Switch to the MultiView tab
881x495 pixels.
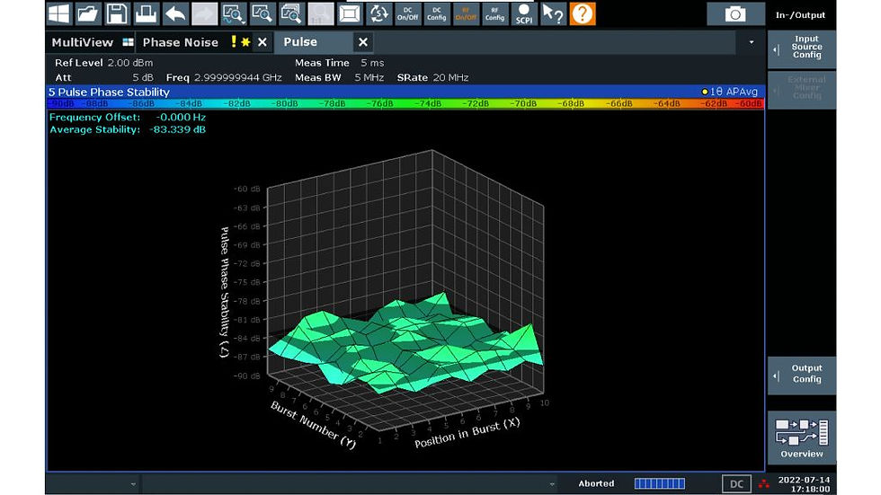tap(83, 42)
